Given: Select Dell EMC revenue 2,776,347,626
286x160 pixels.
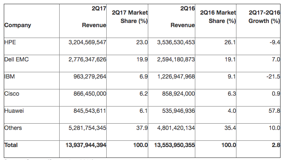Looking at the screenshot, I should 87,59.
